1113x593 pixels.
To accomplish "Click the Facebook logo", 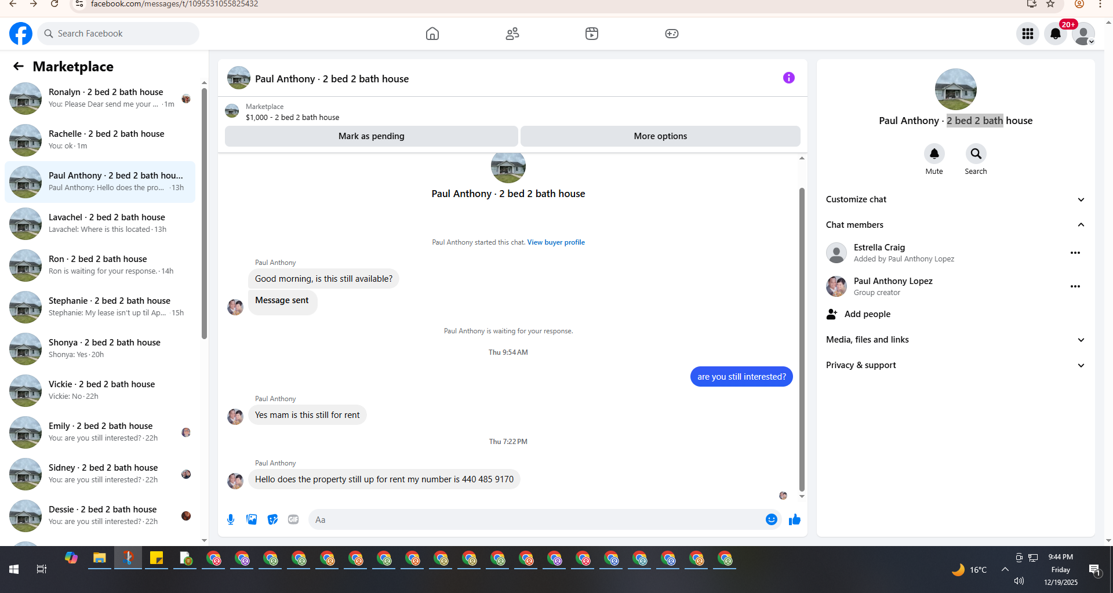I will (x=21, y=34).
